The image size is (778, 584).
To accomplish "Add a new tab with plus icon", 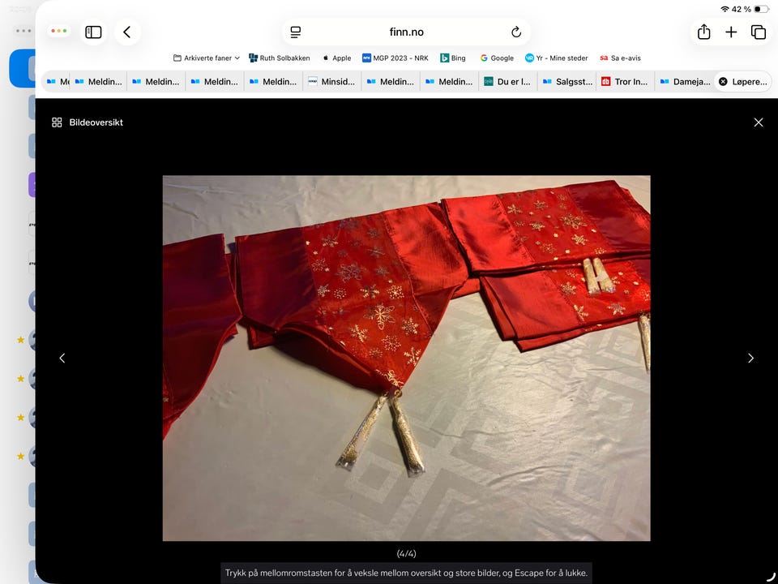I will click(x=731, y=32).
